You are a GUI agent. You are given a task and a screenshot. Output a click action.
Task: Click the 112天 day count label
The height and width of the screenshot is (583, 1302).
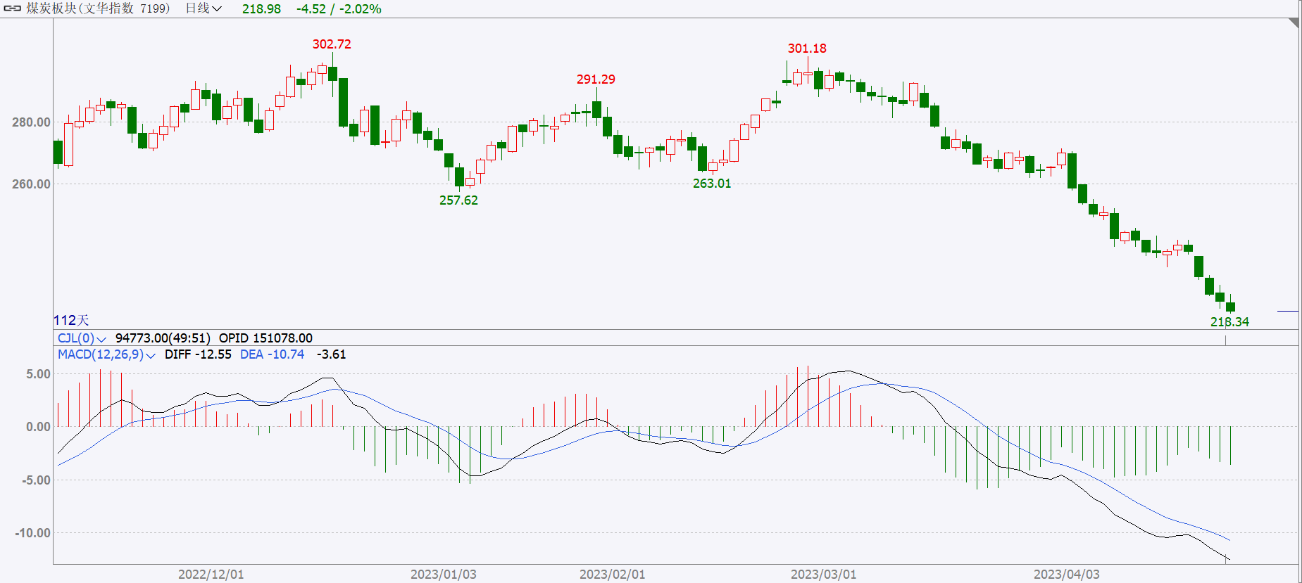(71, 320)
